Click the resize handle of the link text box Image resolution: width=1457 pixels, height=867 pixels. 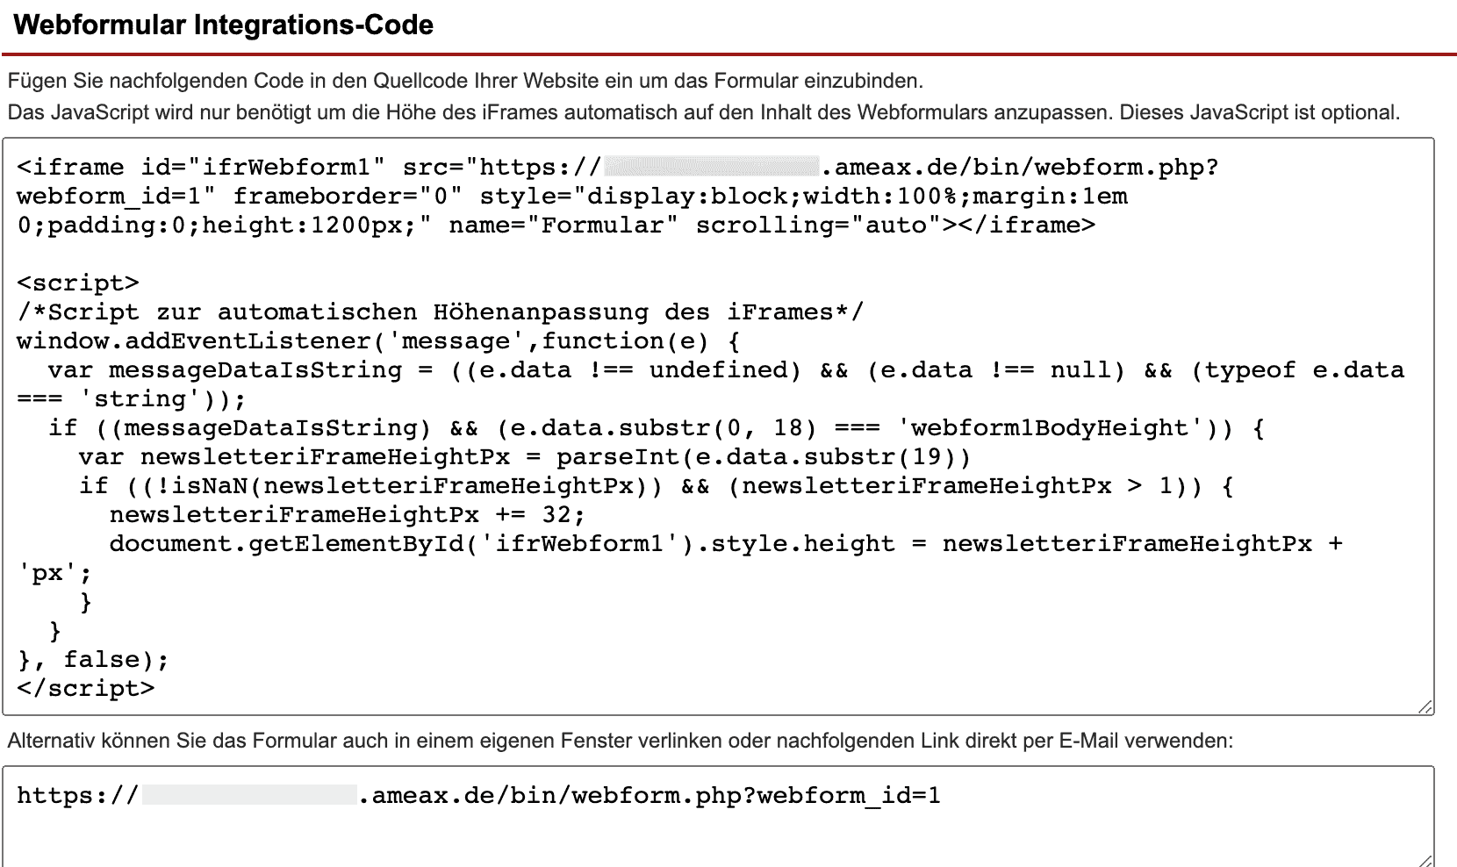(1425, 860)
